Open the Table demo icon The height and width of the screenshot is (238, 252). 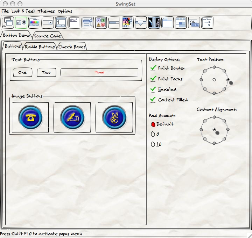point(181,22)
